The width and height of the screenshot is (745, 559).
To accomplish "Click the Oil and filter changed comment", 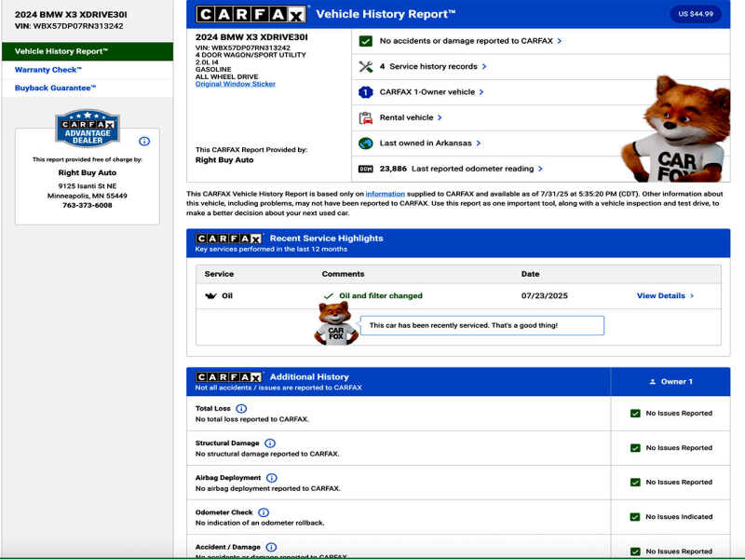I will tap(381, 295).
